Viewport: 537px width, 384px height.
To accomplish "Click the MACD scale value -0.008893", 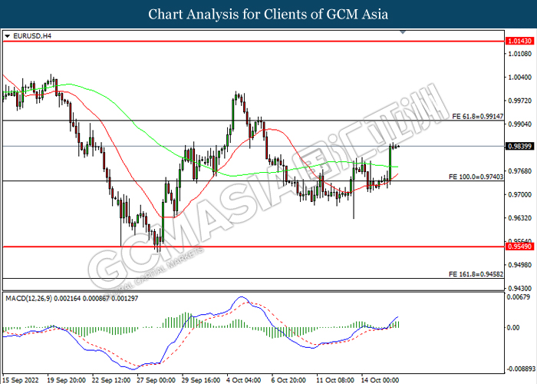I will pos(521,369).
